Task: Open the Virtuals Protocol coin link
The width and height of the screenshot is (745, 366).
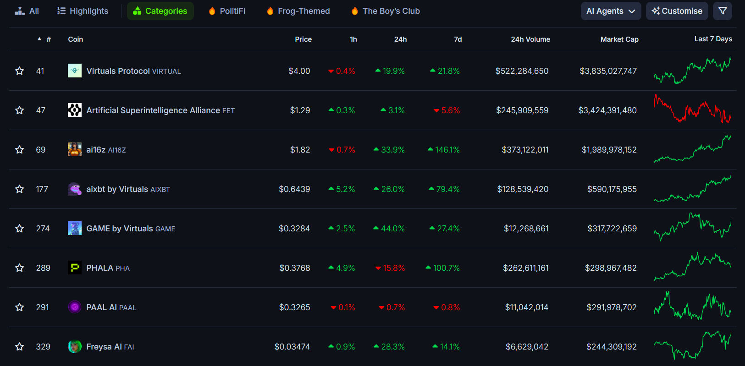Action: click(x=133, y=71)
